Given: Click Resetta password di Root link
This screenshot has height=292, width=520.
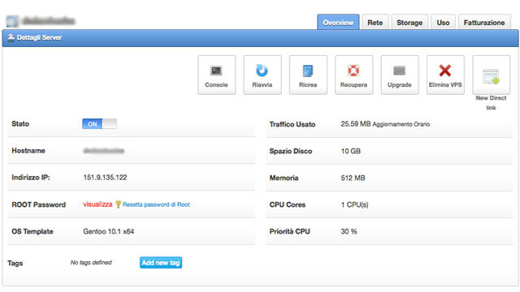Looking at the screenshot, I should (156, 204).
